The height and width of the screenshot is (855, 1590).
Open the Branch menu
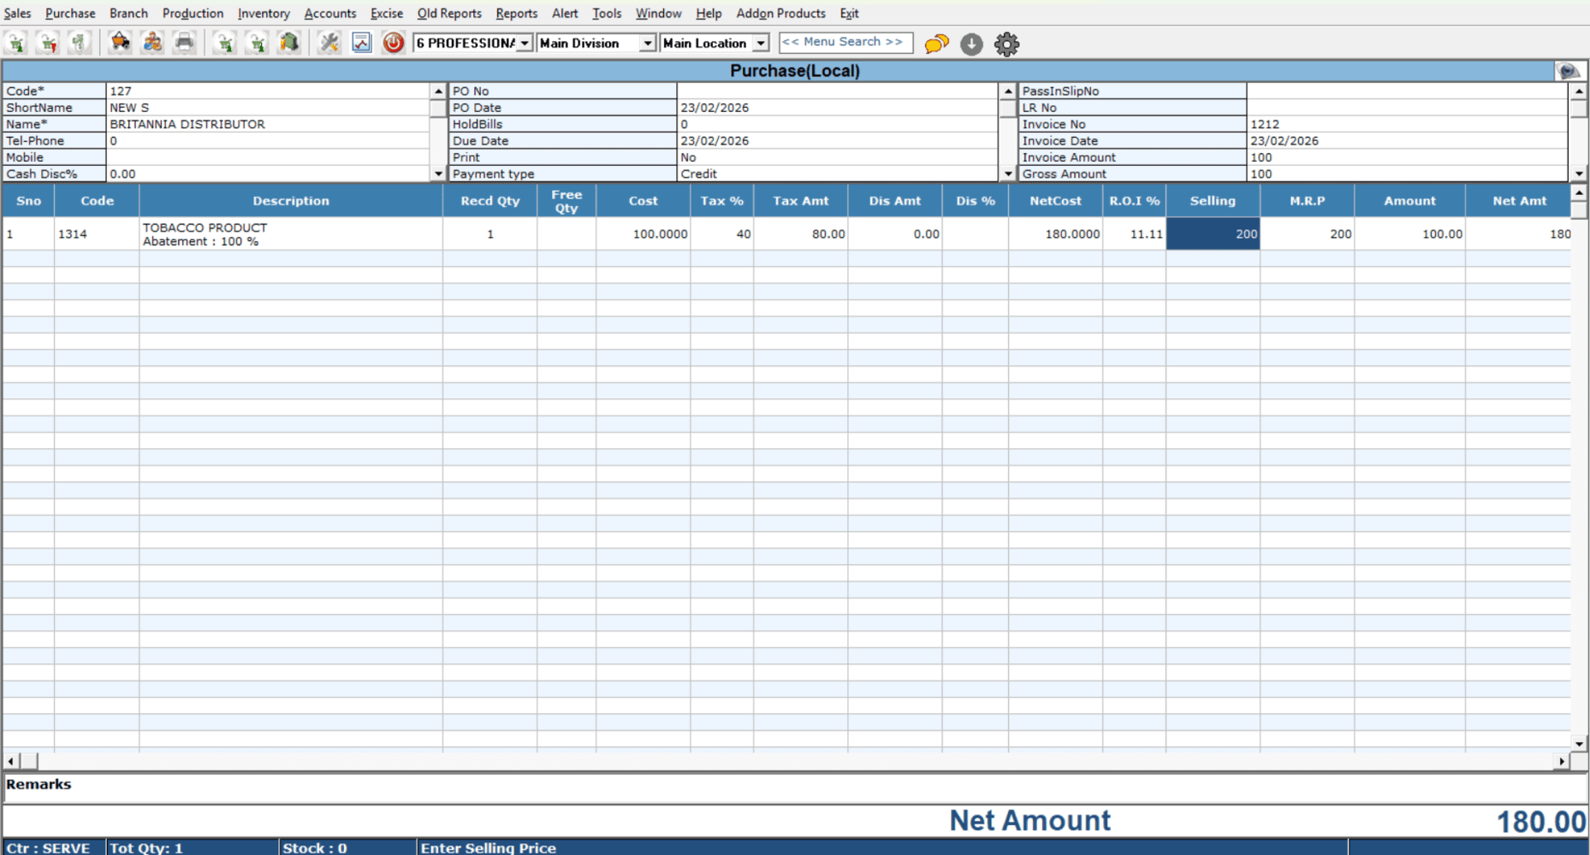point(128,13)
